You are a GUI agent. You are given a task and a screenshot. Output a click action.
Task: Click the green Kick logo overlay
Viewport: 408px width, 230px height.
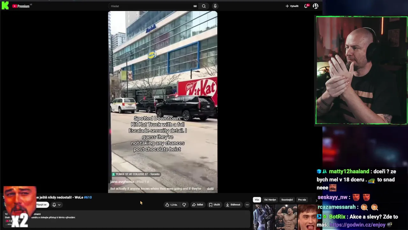click(5, 5)
